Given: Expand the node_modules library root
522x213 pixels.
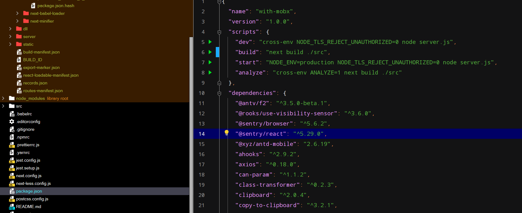Looking at the screenshot, I should (x=3, y=98).
